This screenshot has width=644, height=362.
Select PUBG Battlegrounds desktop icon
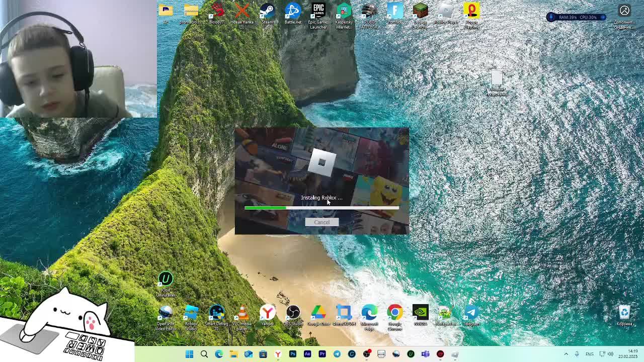coord(369,16)
